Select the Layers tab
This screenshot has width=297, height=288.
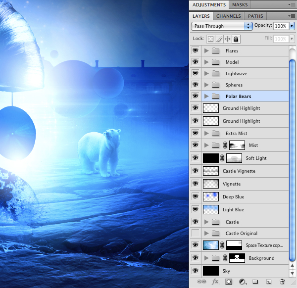[201, 16]
